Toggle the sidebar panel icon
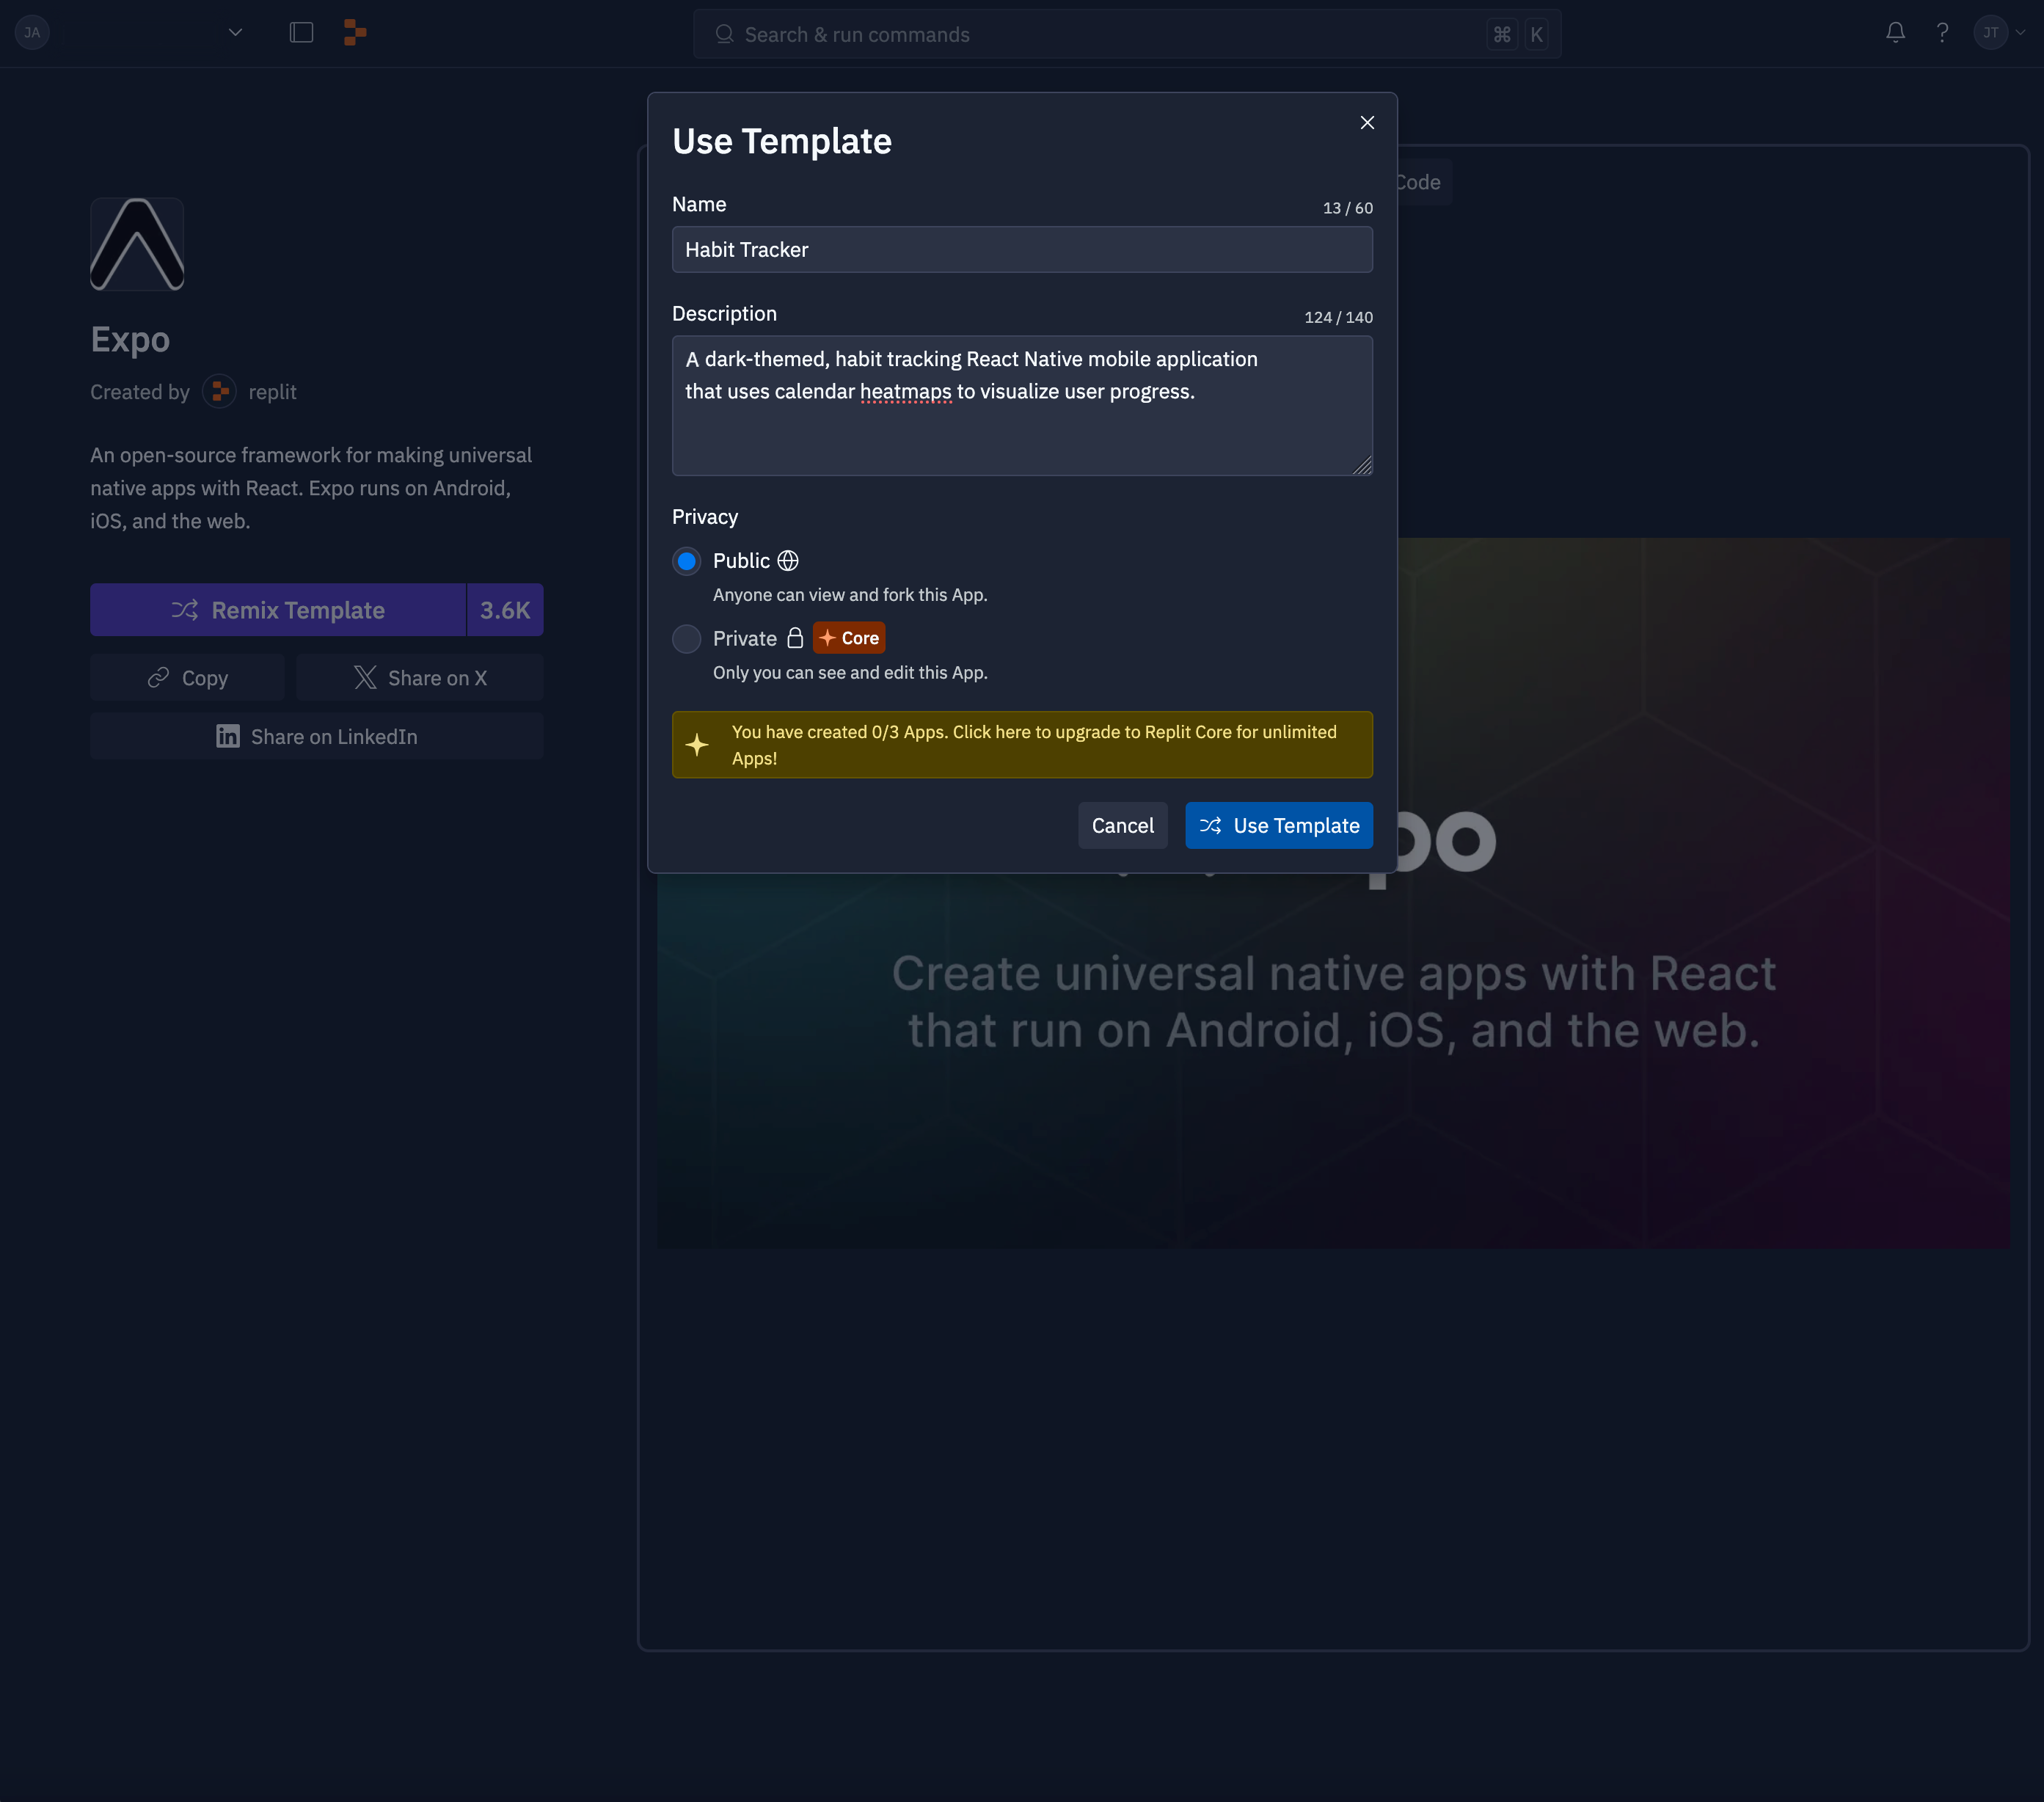The width and height of the screenshot is (2044, 1802). (301, 33)
